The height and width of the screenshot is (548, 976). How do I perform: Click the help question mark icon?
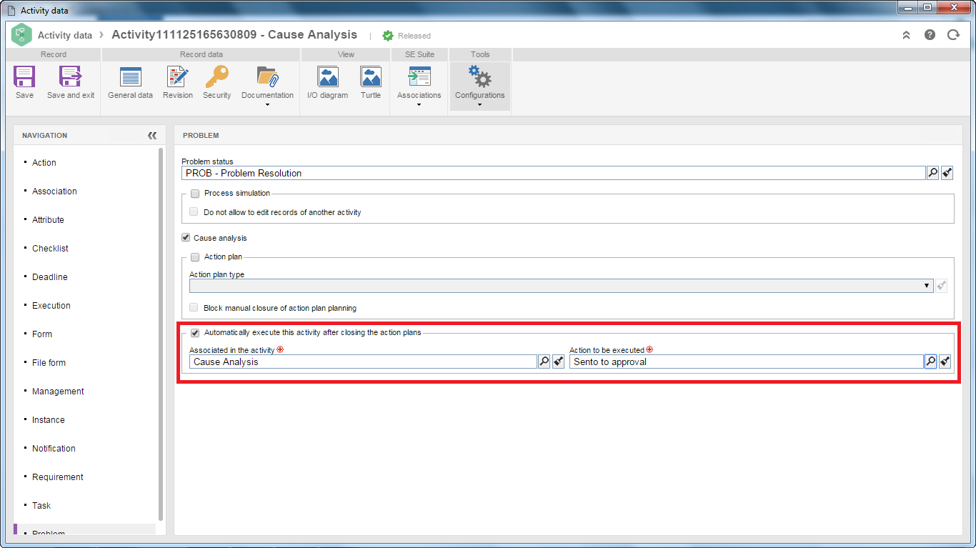pos(930,34)
